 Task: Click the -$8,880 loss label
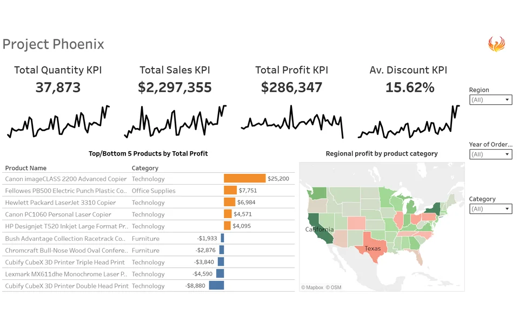[195, 286]
